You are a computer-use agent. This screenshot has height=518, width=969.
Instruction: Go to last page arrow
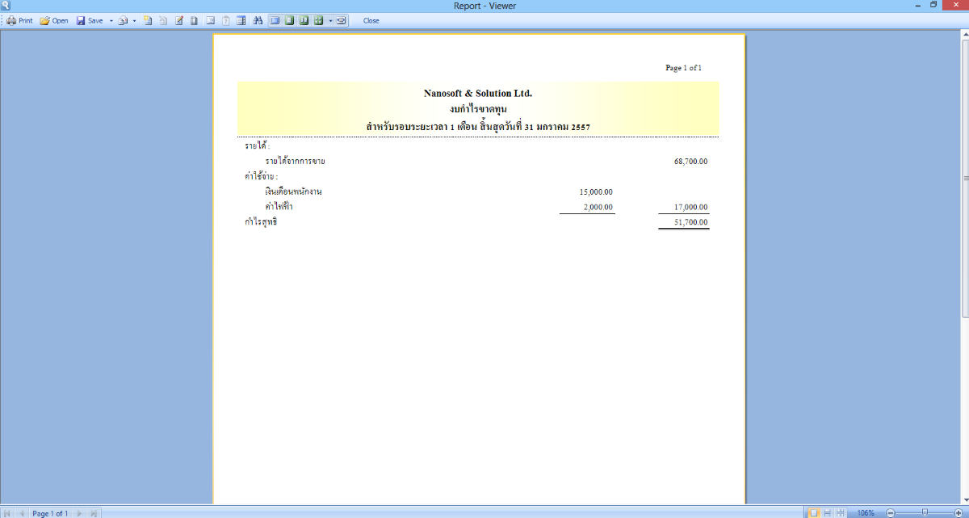click(x=94, y=513)
